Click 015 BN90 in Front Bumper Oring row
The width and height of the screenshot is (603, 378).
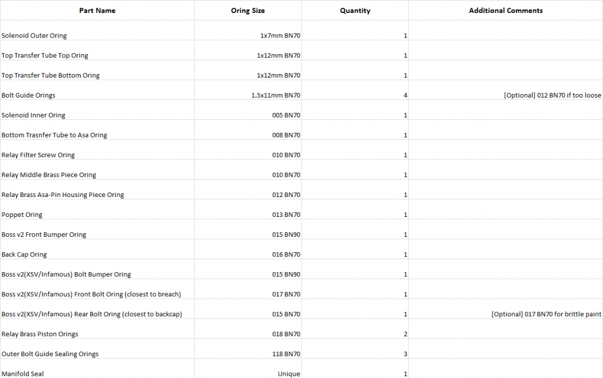pos(248,230)
